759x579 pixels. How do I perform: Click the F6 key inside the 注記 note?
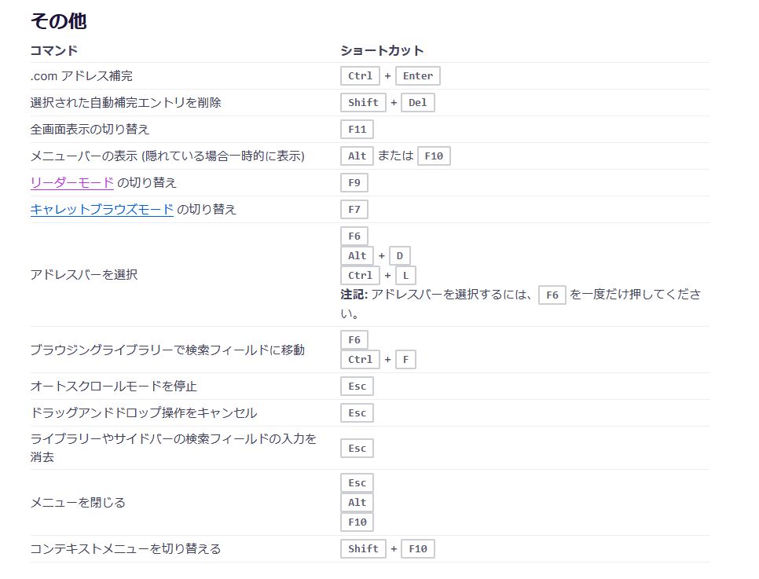click(x=552, y=295)
